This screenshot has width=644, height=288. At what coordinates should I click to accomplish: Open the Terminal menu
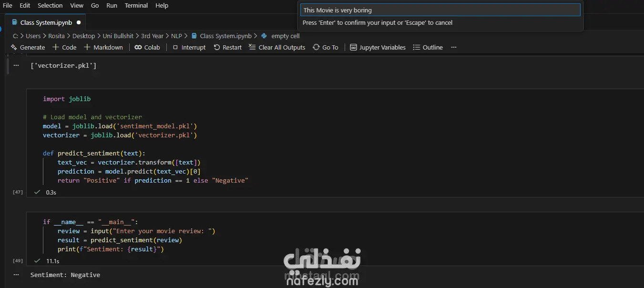tap(136, 5)
